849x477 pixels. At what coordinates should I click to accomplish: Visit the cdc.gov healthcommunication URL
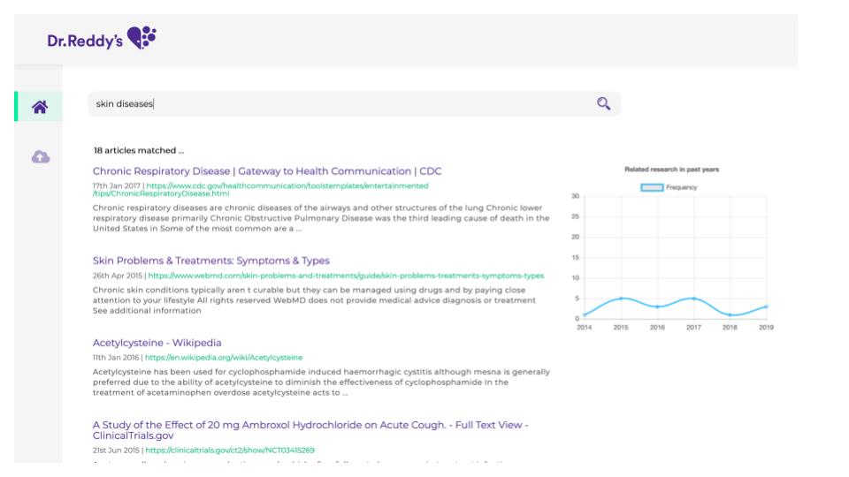287,186
